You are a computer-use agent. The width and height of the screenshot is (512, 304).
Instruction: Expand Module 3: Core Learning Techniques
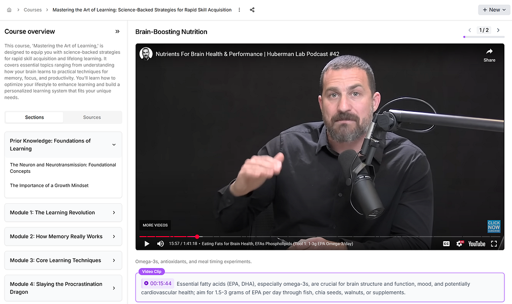click(63, 260)
